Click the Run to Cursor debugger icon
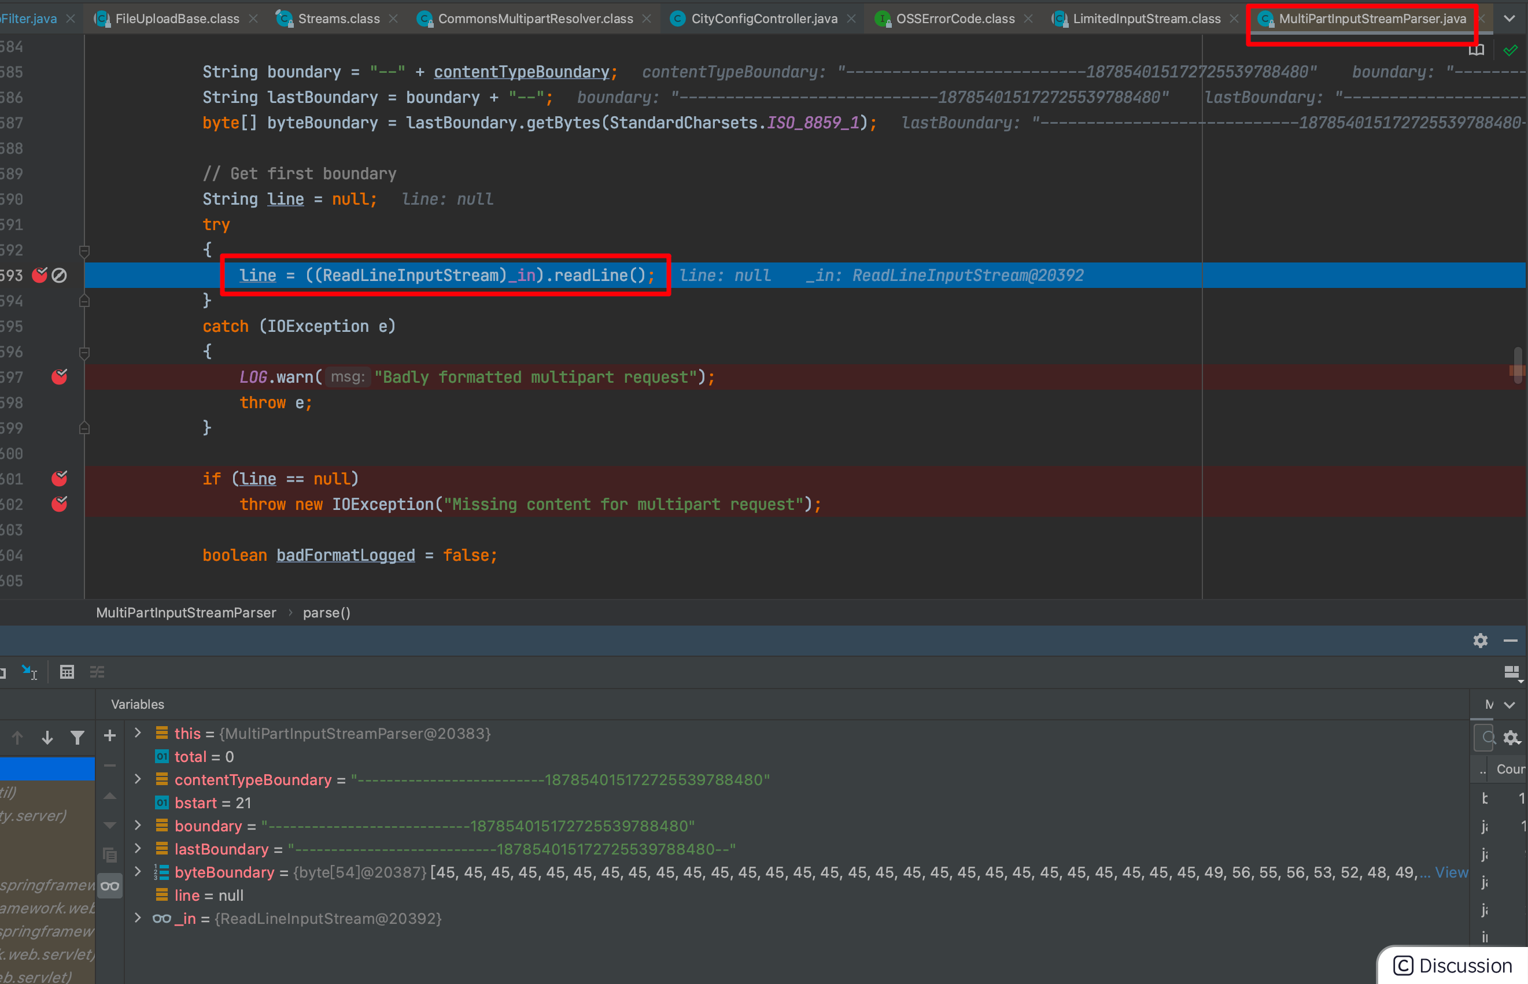This screenshot has height=984, width=1528. tap(29, 672)
